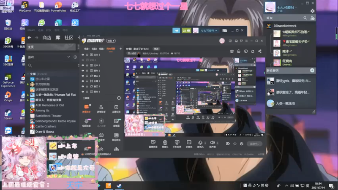Screen dimensions: 338x190
Task: Toggle visibility of the 文本 1 layer
Action: point(83,65)
